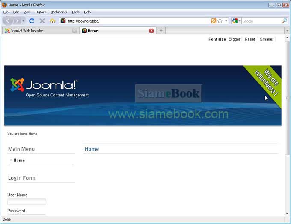The height and width of the screenshot is (224, 291).
Task: Reload the page with the refresh icon
Action: click(32, 21)
